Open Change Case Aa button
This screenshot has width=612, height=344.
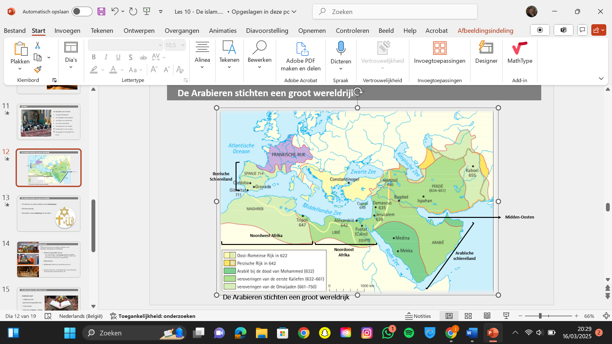click(x=135, y=70)
